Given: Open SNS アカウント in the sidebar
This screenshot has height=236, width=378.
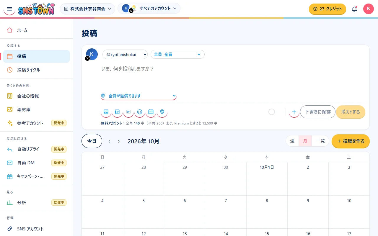Looking at the screenshot, I should pos(37,229).
